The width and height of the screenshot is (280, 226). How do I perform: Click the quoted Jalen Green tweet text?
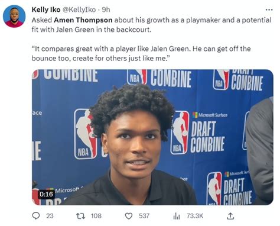pyautogui.click(x=141, y=53)
